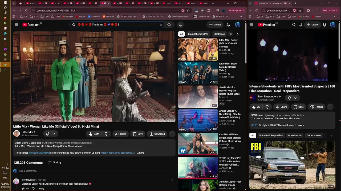The width and height of the screenshot is (341, 191).
Task: Open Cardi B - WAP video title
Action: [230, 138]
